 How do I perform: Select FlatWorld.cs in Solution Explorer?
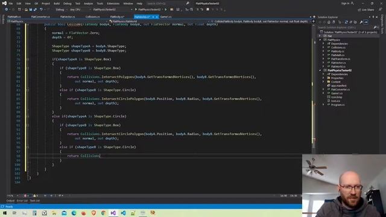[x=338, y=67]
